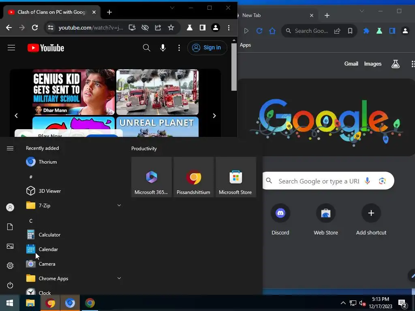Open the Power options in Start menu
Viewport: 415px width, 311px height.
pyautogui.click(x=10, y=285)
